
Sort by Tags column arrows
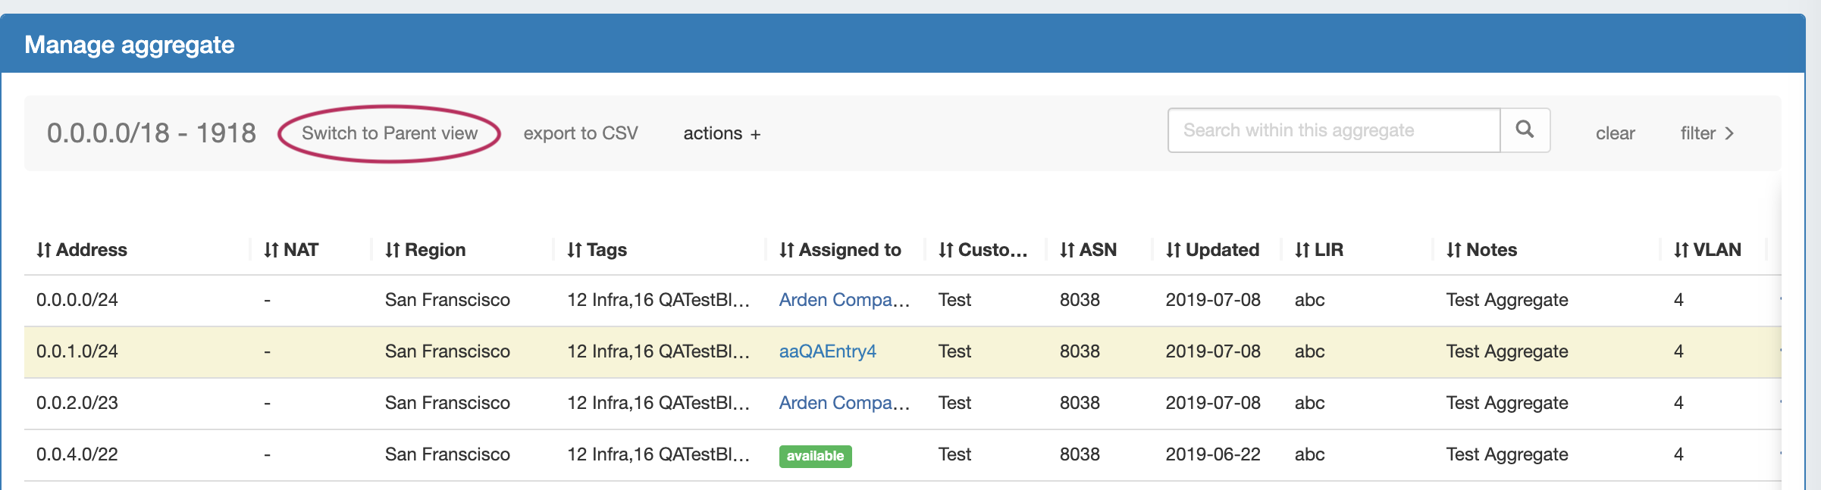(x=575, y=250)
